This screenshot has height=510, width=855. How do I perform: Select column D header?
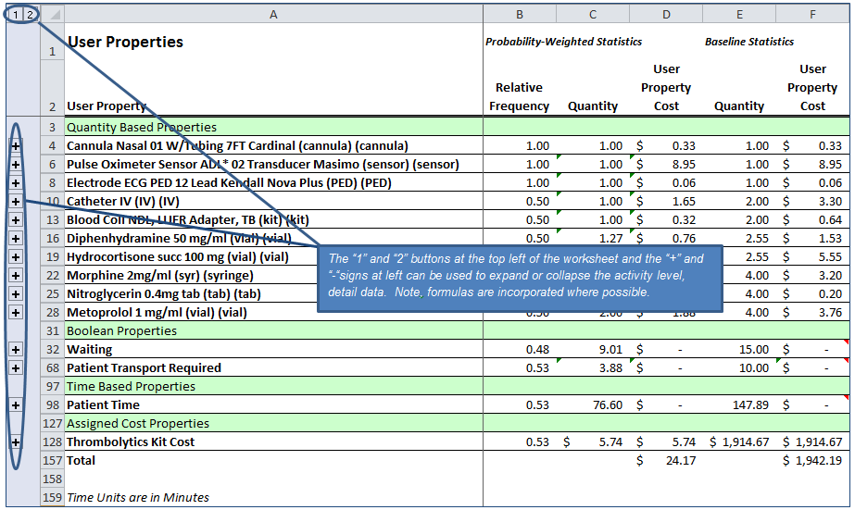tap(666, 14)
